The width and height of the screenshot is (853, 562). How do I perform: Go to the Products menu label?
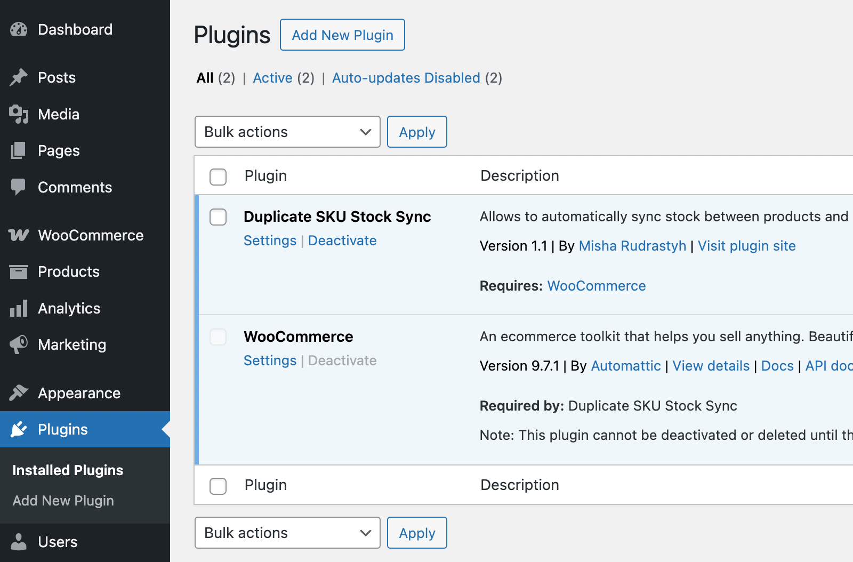tap(69, 271)
